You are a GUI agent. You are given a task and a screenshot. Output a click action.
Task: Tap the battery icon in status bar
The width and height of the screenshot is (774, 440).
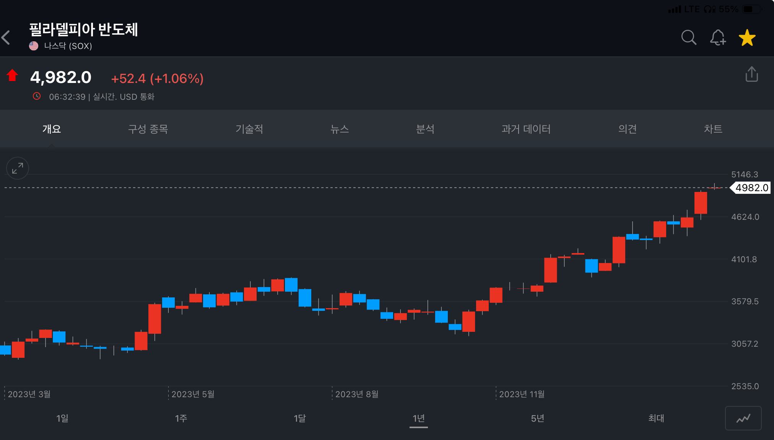click(x=752, y=9)
